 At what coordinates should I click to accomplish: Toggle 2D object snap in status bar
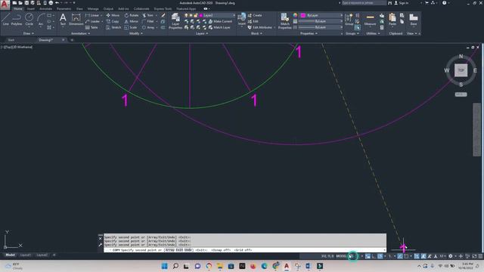click(407, 256)
